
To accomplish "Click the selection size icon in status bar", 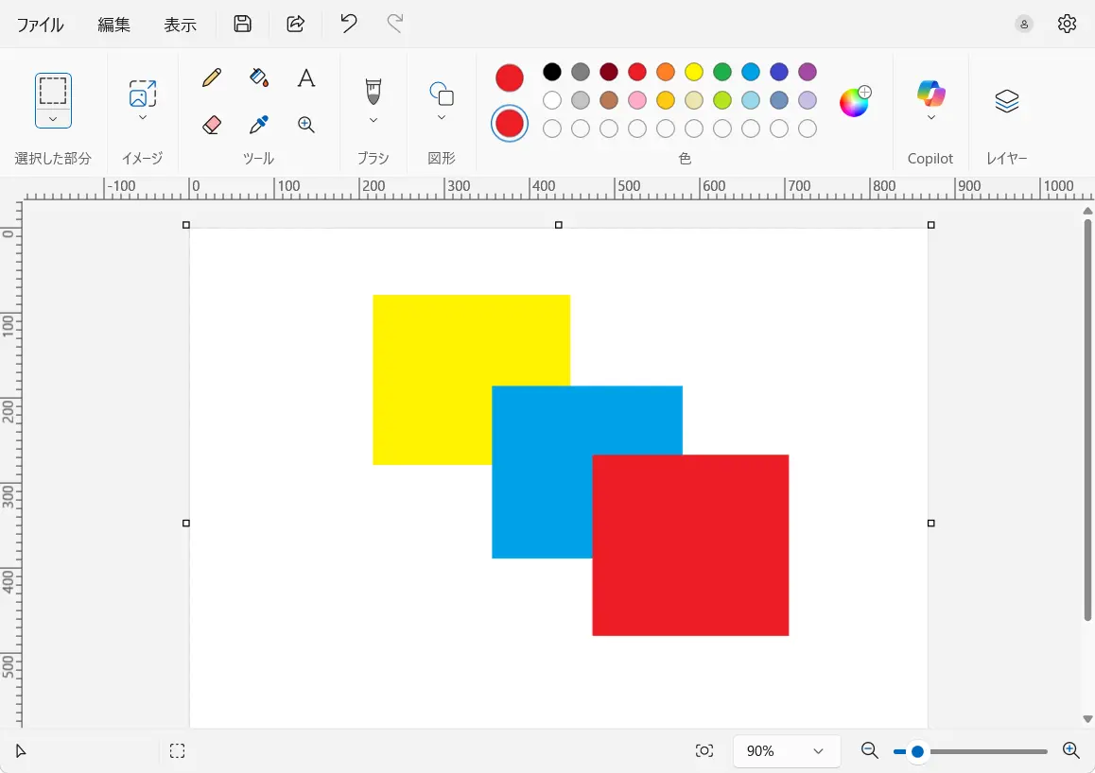I will pyautogui.click(x=178, y=750).
